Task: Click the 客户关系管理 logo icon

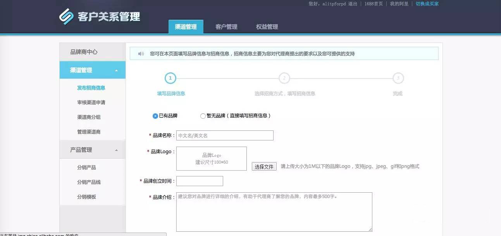Action: [66, 17]
